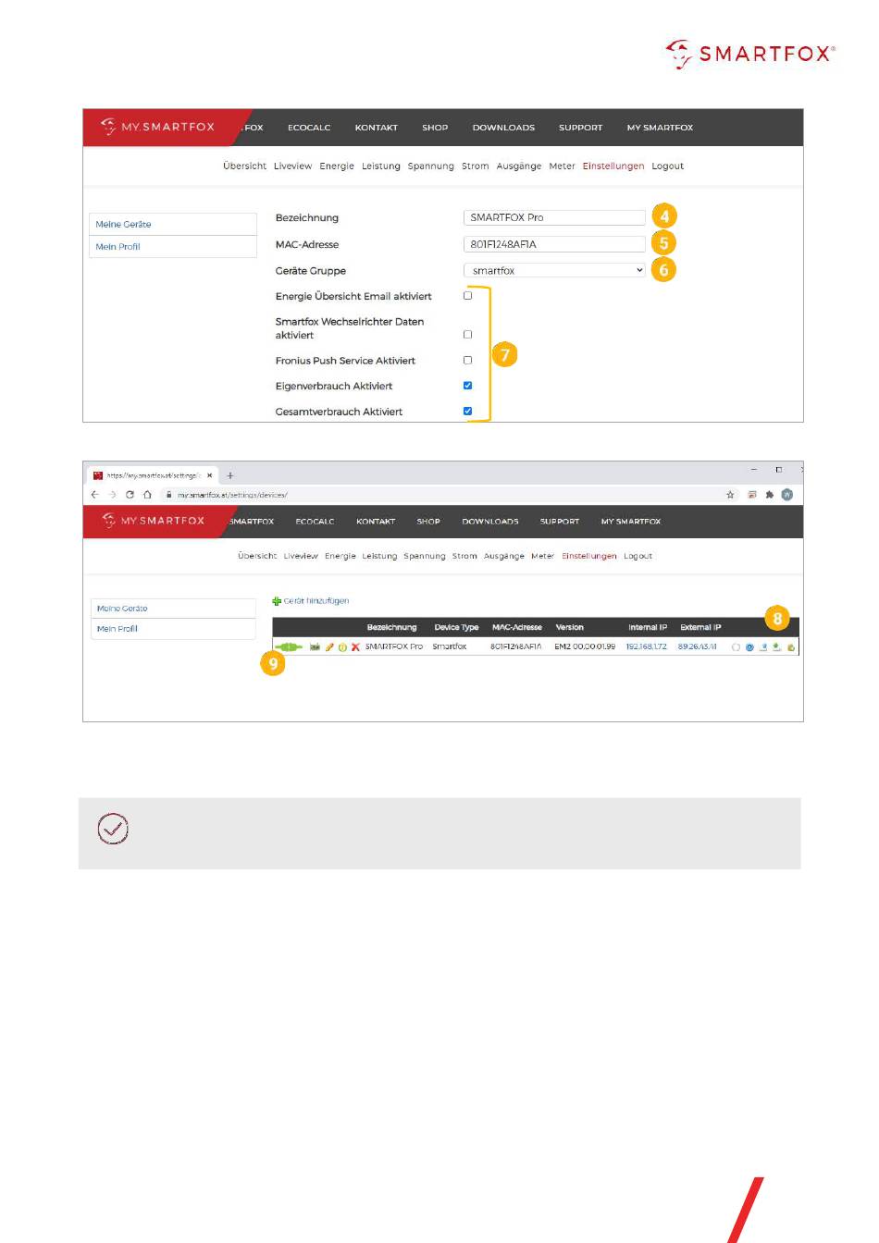The image size is (879, 1243).
Task: Click the green connection status icon for SMARTFOX Pro
Action: coord(289,647)
